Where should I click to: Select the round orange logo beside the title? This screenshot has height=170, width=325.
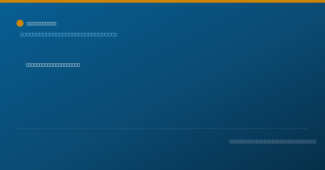click(x=20, y=23)
